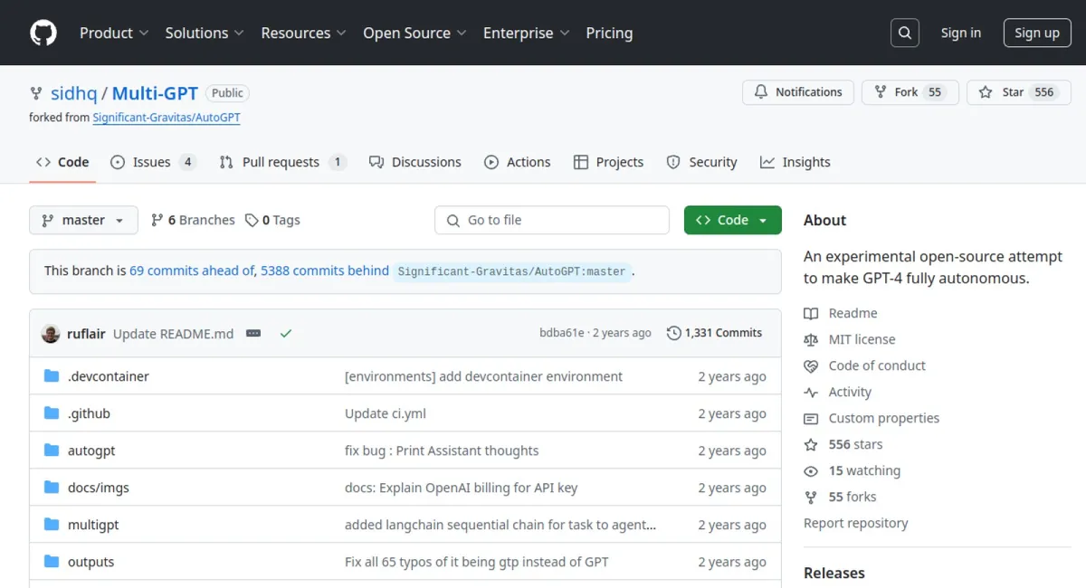
Task: Click the Code of conduct heart icon
Action: [x=811, y=365]
